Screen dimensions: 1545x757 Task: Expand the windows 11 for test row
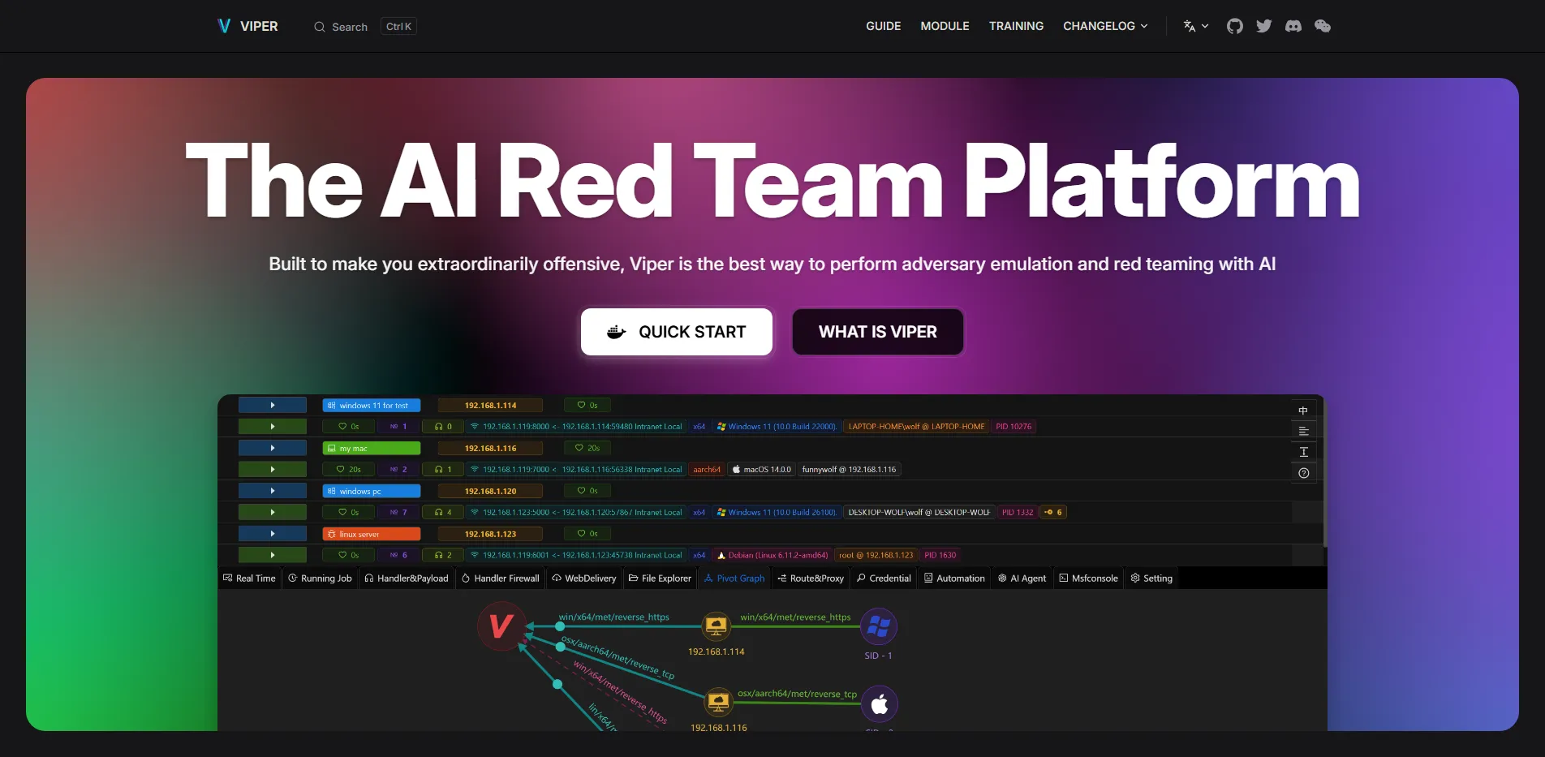click(273, 405)
